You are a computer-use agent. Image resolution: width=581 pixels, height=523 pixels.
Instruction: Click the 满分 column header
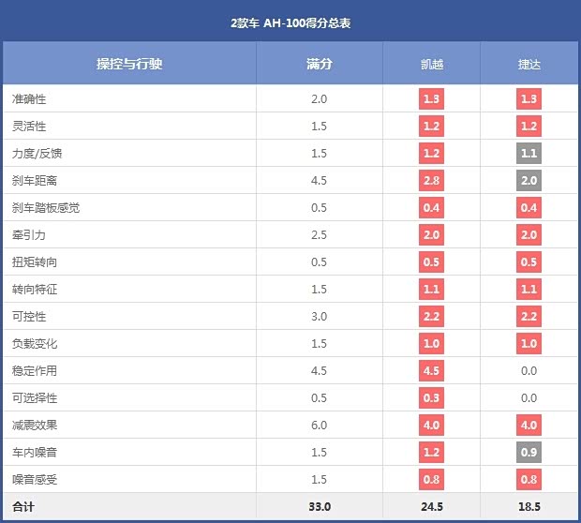pyautogui.click(x=319, y=64)
